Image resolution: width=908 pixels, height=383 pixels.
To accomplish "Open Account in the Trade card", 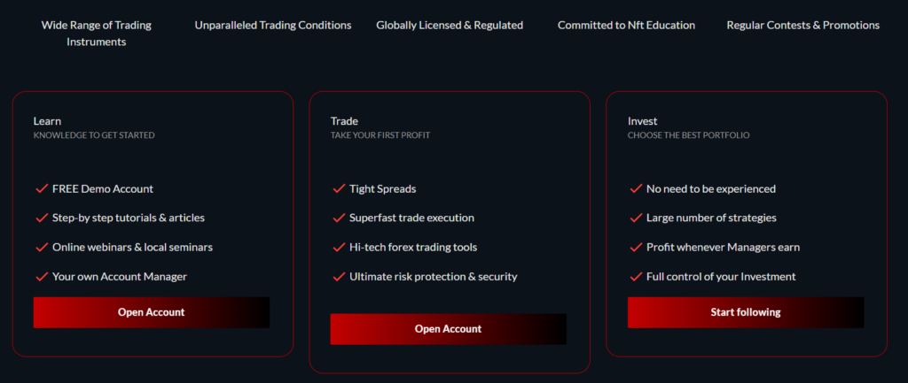I will pyautogui.click(x=448, y=329).
